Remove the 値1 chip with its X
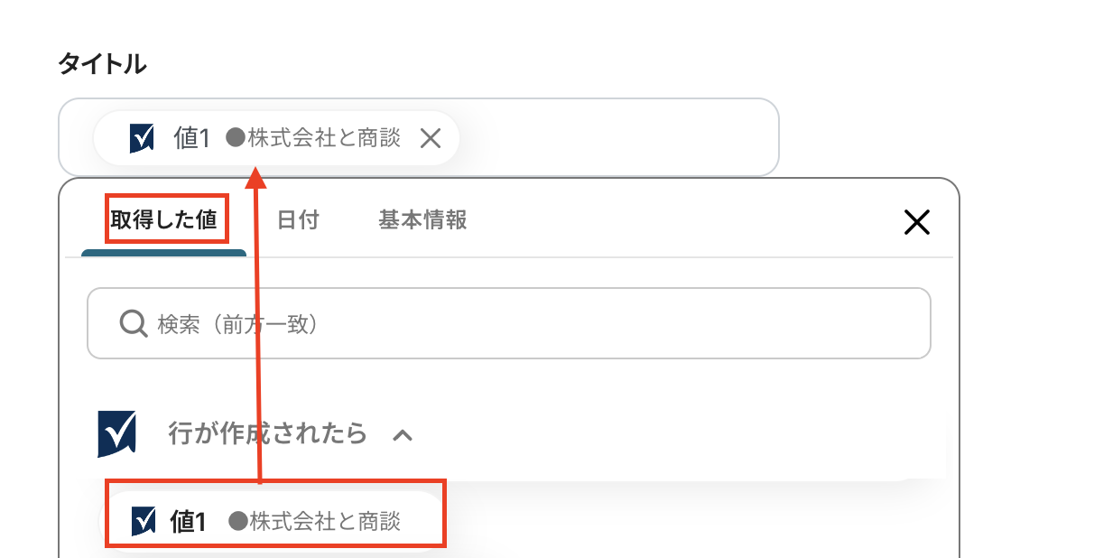Image resolution: width=1094 pixels, height=558 pixels. point(431,138)
